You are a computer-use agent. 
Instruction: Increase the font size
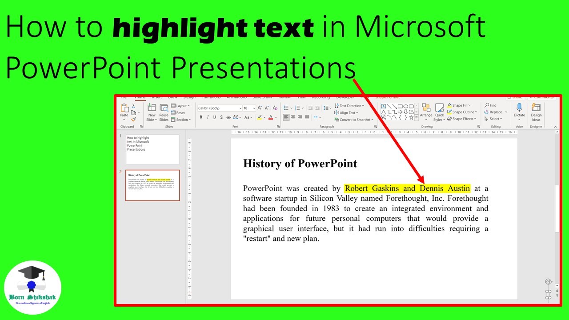(x=260, y=108)
